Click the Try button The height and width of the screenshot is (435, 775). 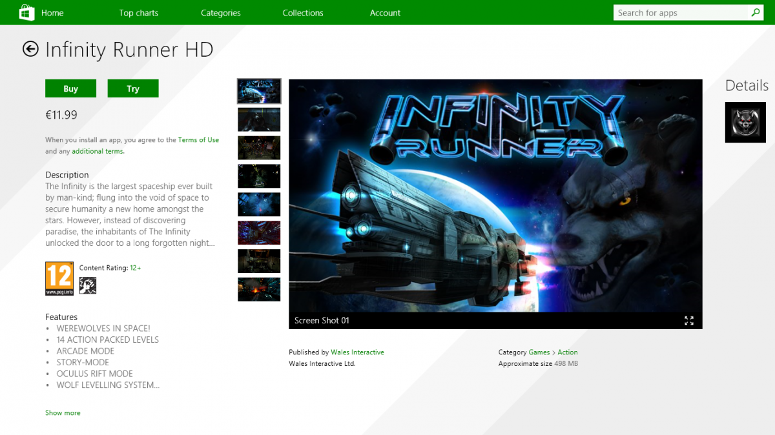click(x=133, y=88)
